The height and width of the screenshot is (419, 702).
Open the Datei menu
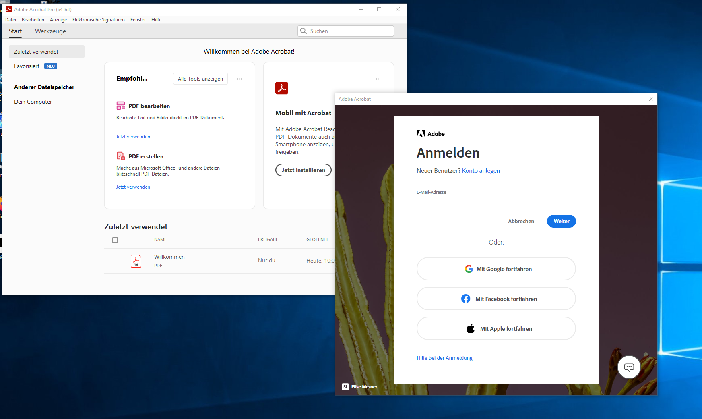11,20
